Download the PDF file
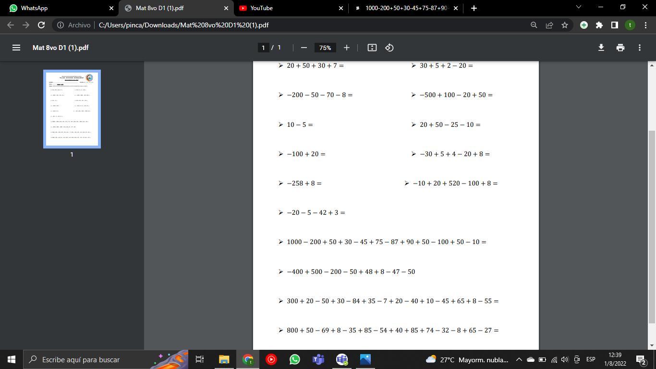Screen dimensions: 656x369 tap(601, 48)
